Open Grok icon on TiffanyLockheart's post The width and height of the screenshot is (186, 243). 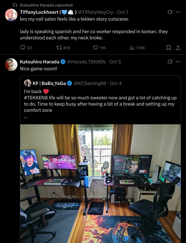[x=170, y=12]
